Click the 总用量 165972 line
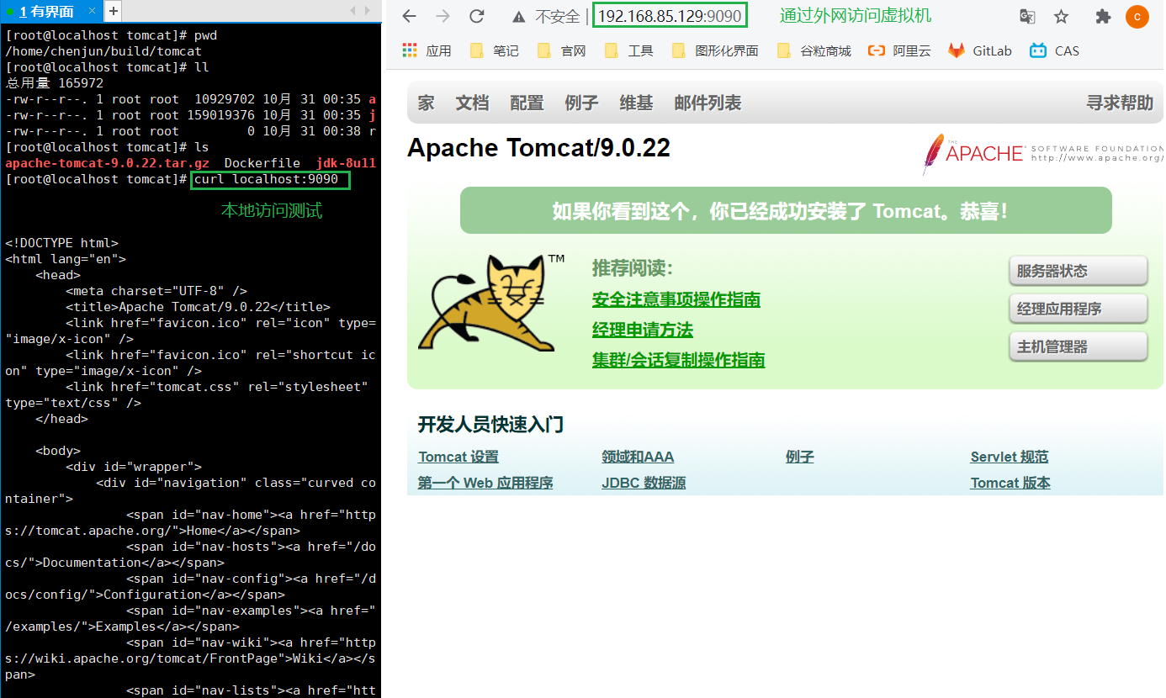Viewport: 1166px width, 698px height. click(55, 83)
